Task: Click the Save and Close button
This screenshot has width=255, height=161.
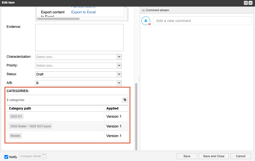Action: click(214, 156)
